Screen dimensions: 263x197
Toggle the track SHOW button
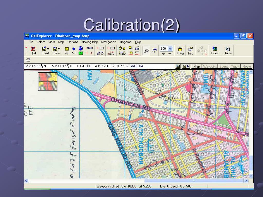tap(100, 53)
